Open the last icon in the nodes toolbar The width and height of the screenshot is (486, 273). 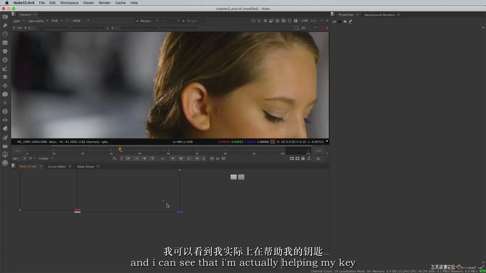pyautogui.click(x=5, y=163)
